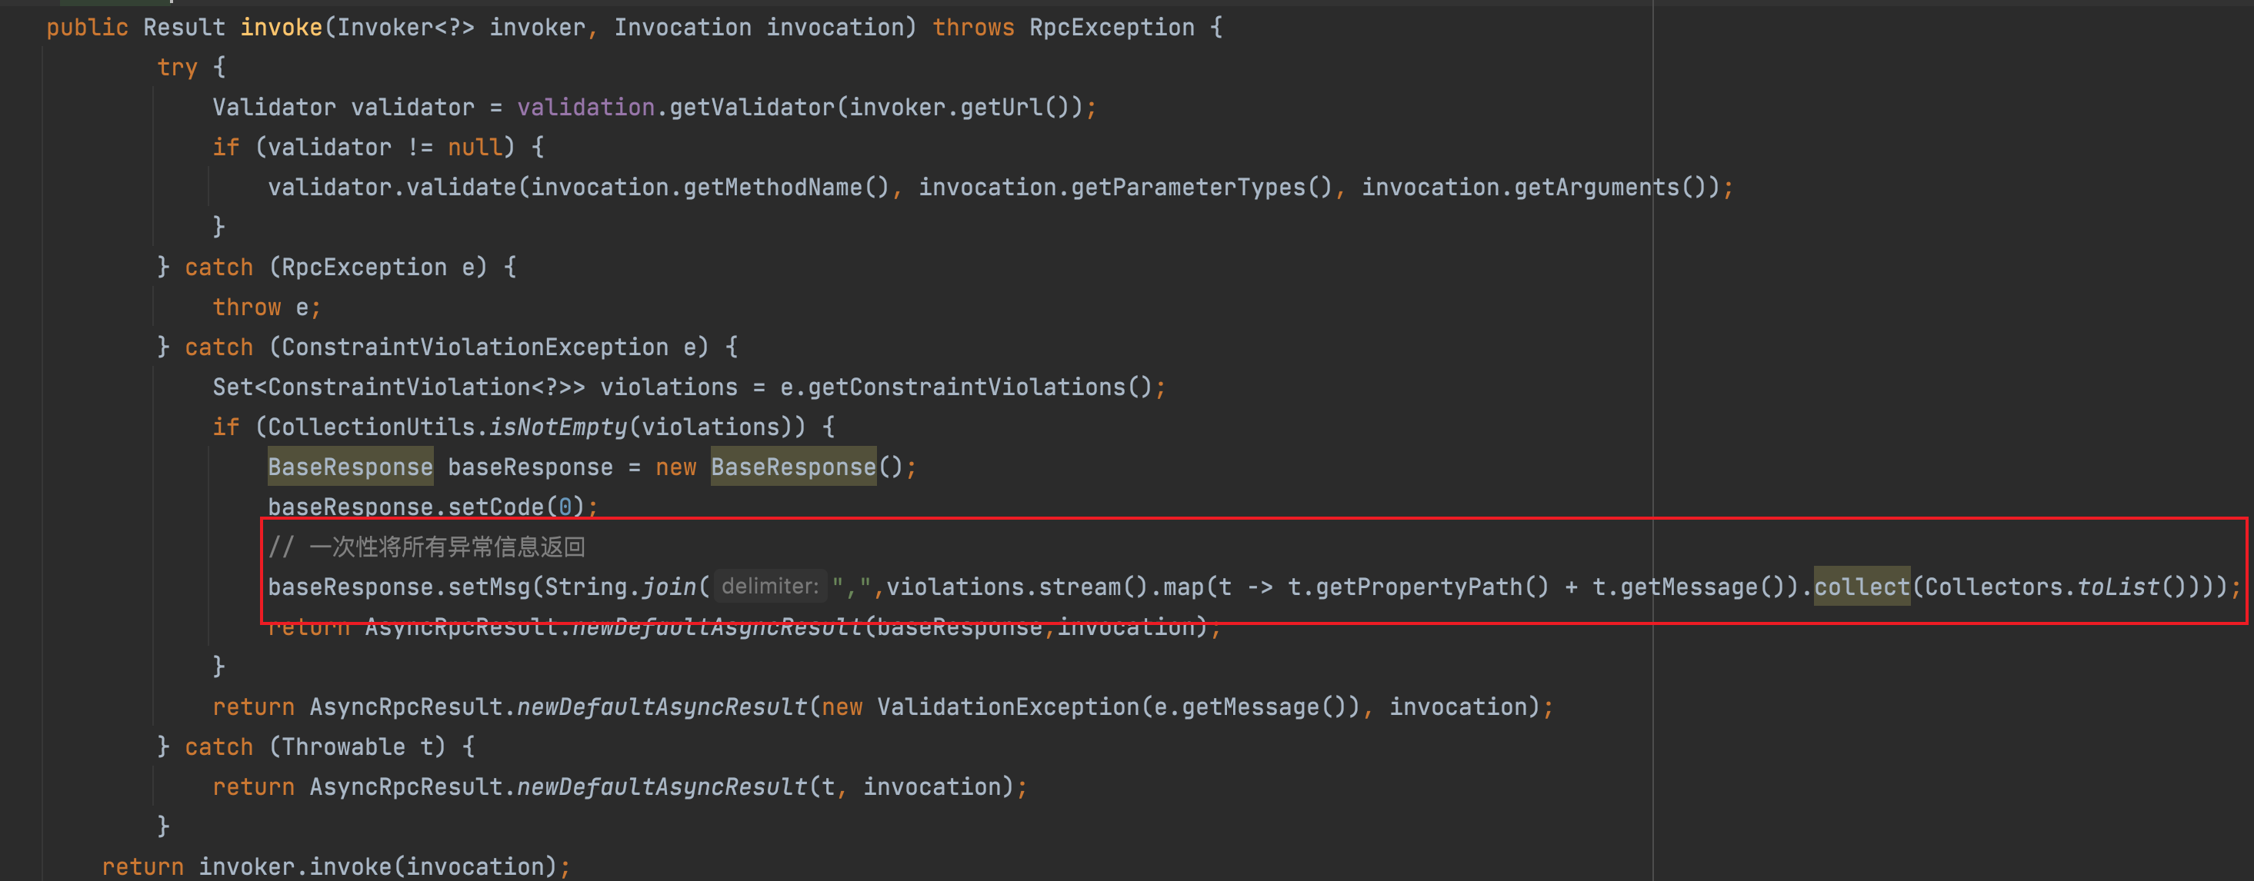Click the 'throw' keyword before e;

(247, 308)
